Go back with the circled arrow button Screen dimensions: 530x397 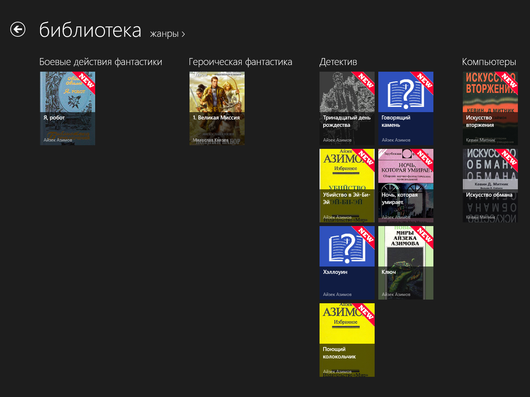coord(18,29)
